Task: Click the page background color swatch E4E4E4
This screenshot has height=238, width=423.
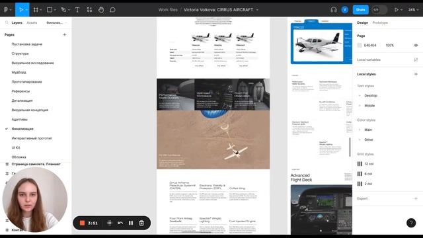Action: point(360,46)
